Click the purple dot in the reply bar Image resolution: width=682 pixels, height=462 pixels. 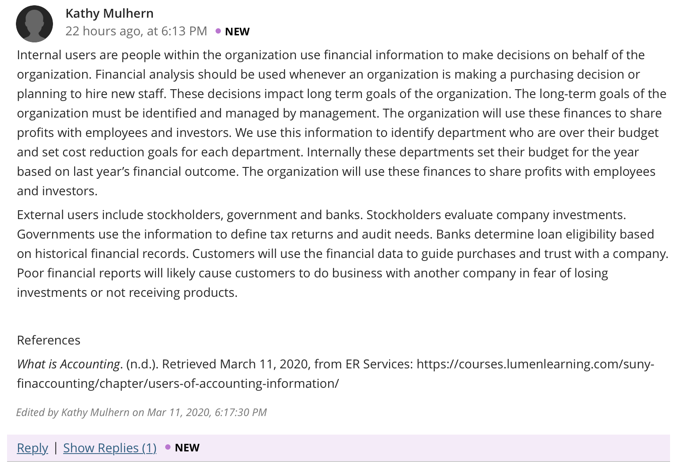168,447
